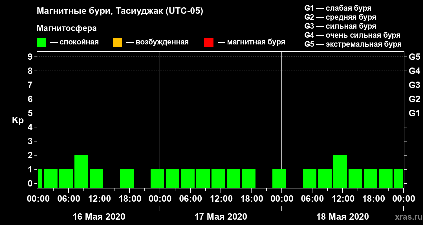Select the 'G3 — сильная буря' line

[340, 26]
